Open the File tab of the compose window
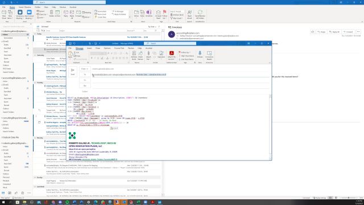The height and width of the screenshot is (205, 364). 70,48
